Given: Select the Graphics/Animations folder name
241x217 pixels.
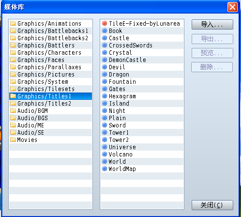Looking at the screenshot, I should click(49, 24).
